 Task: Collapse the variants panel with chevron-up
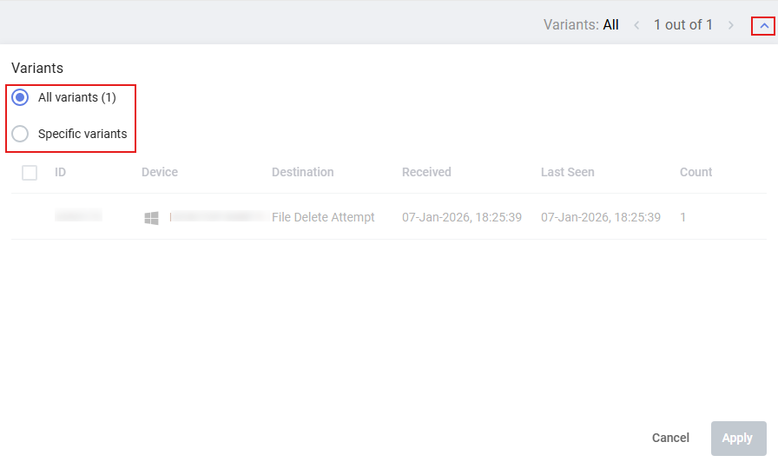(x=763, y=26)
